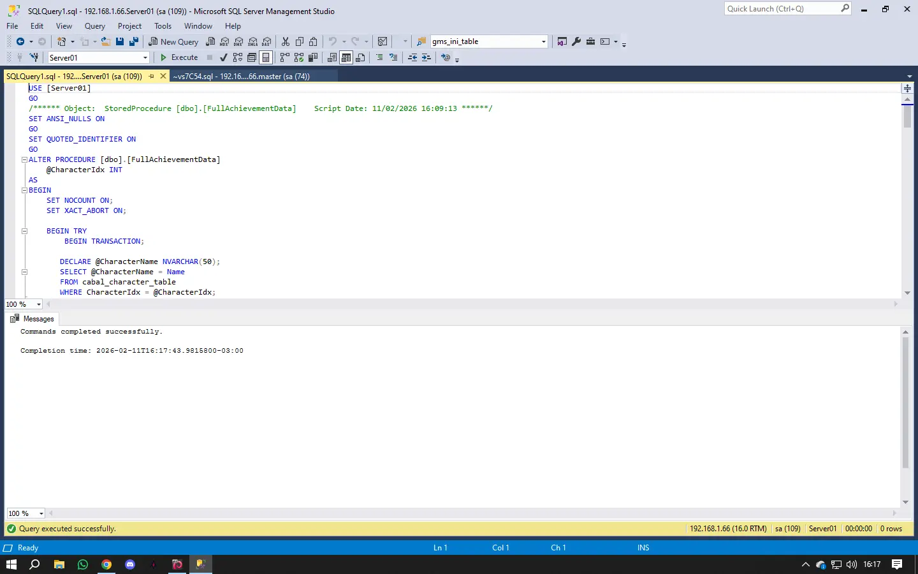This screenshot has width=918, height=574.
Task: Collapse the BEGIN TRY code region
Action: tap(24, 231)
